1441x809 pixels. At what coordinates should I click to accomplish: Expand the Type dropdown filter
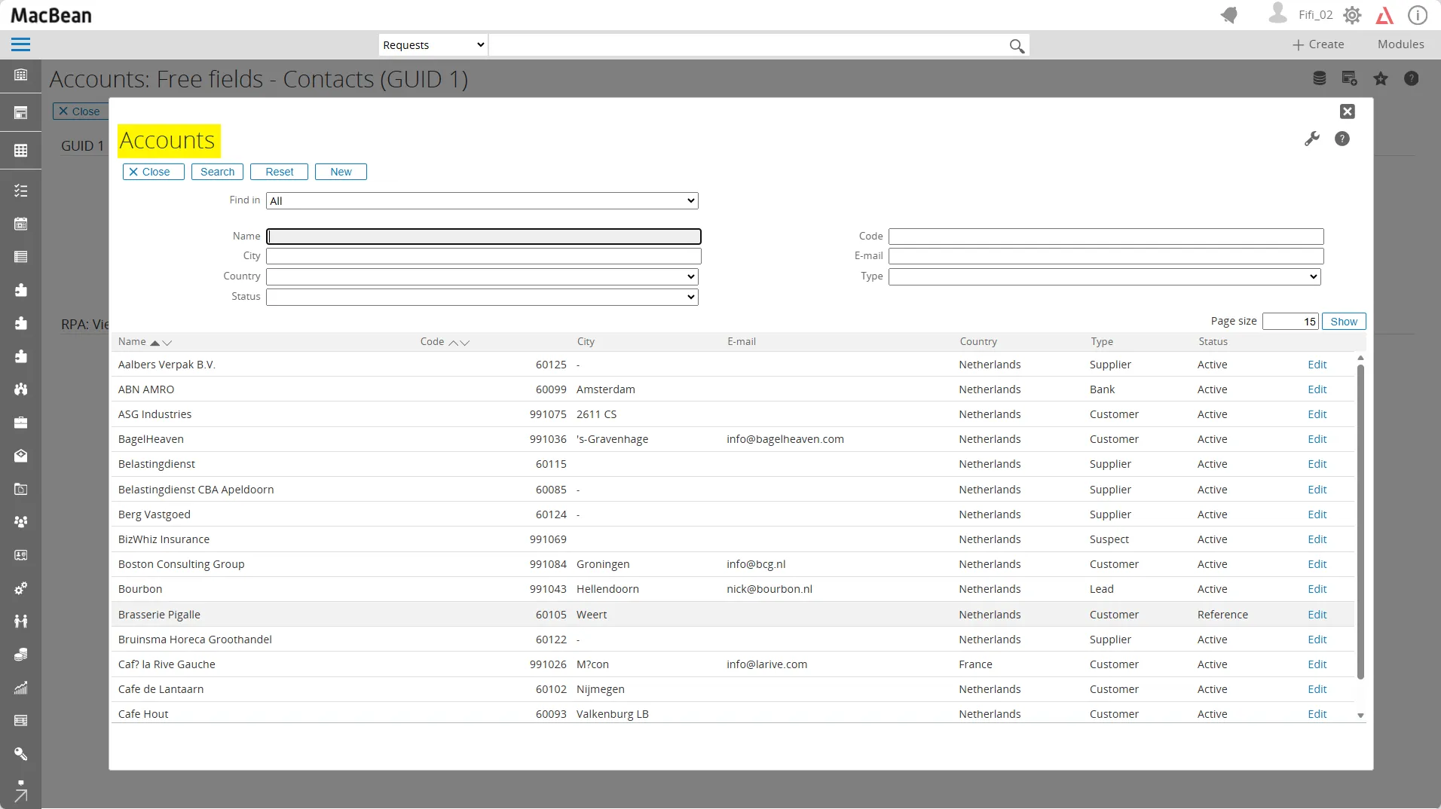(1104, 276)
